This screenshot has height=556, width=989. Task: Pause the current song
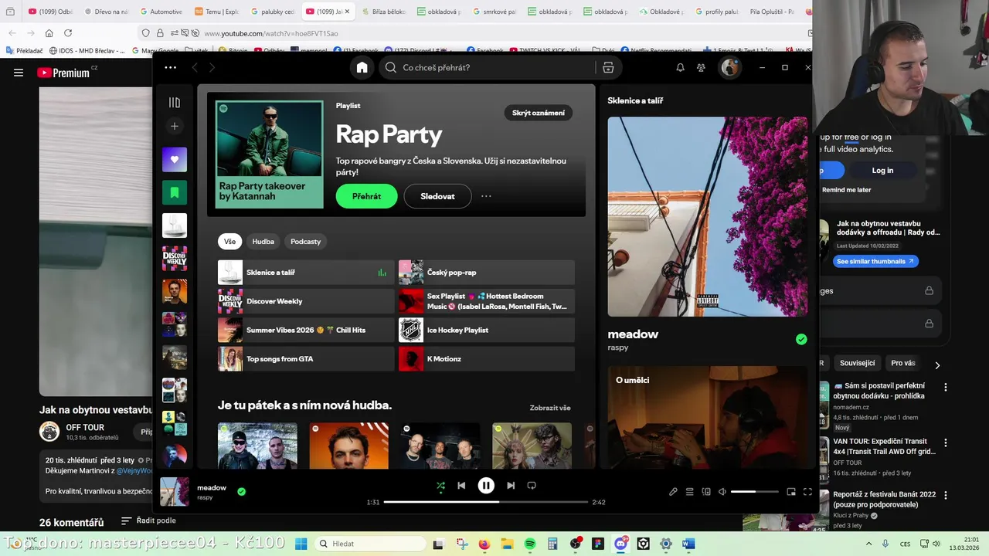click(486, 486)
